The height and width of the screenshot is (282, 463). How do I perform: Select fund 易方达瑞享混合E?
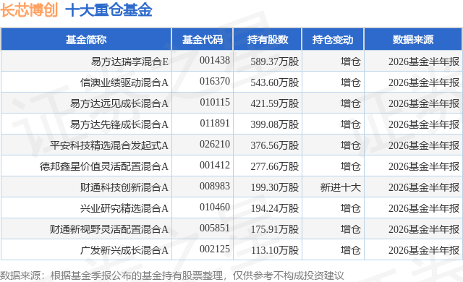tap(129, 61)
